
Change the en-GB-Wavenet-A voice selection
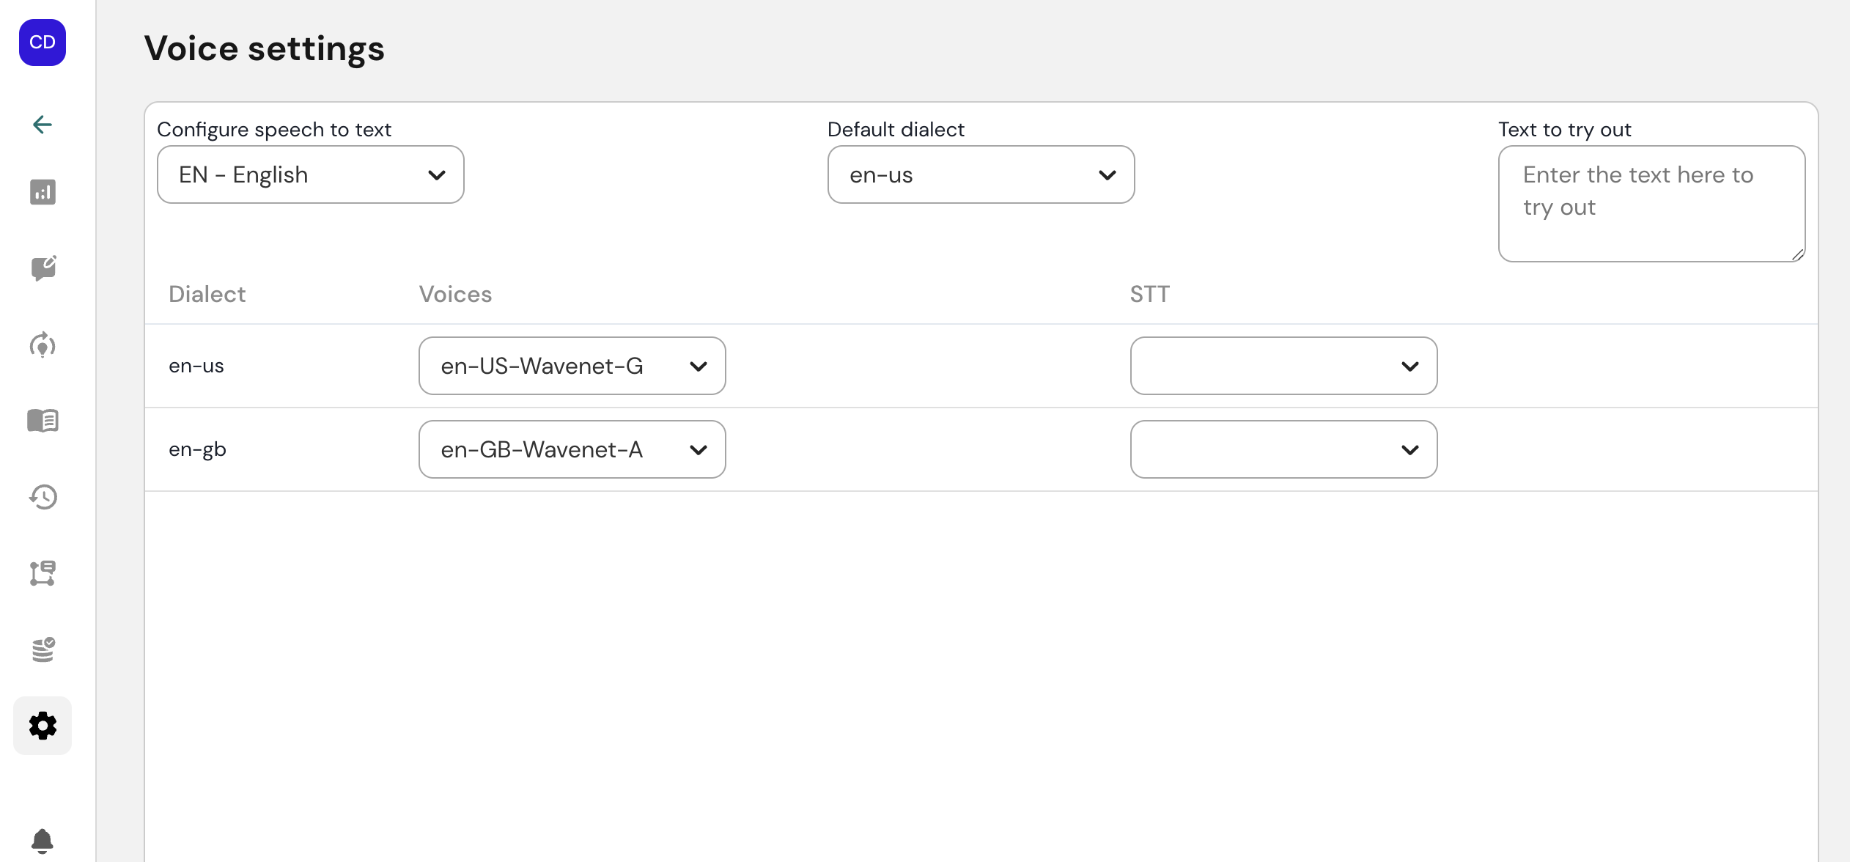pos(572,449)
